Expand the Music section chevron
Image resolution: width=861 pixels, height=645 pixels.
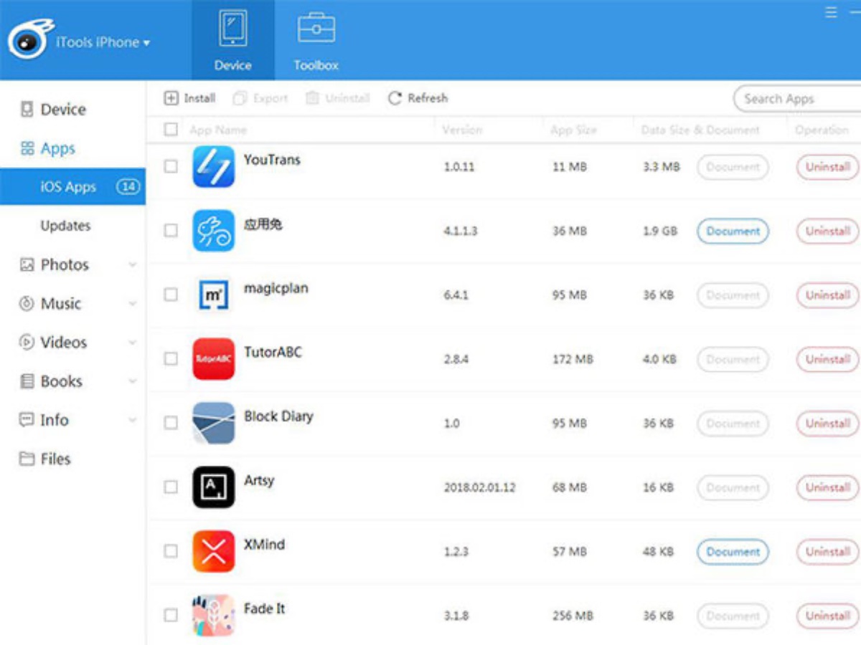tap(133, 304)
